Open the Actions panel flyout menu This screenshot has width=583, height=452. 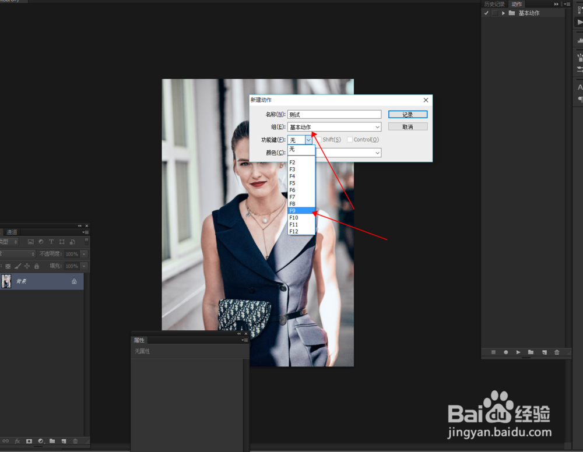[567, 4]
